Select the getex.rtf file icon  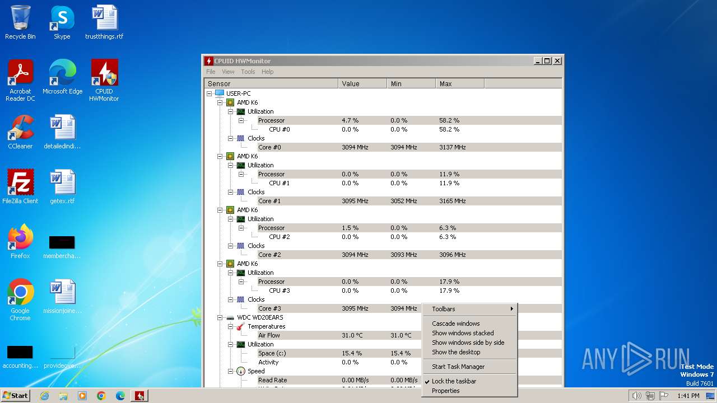point(62,187)
